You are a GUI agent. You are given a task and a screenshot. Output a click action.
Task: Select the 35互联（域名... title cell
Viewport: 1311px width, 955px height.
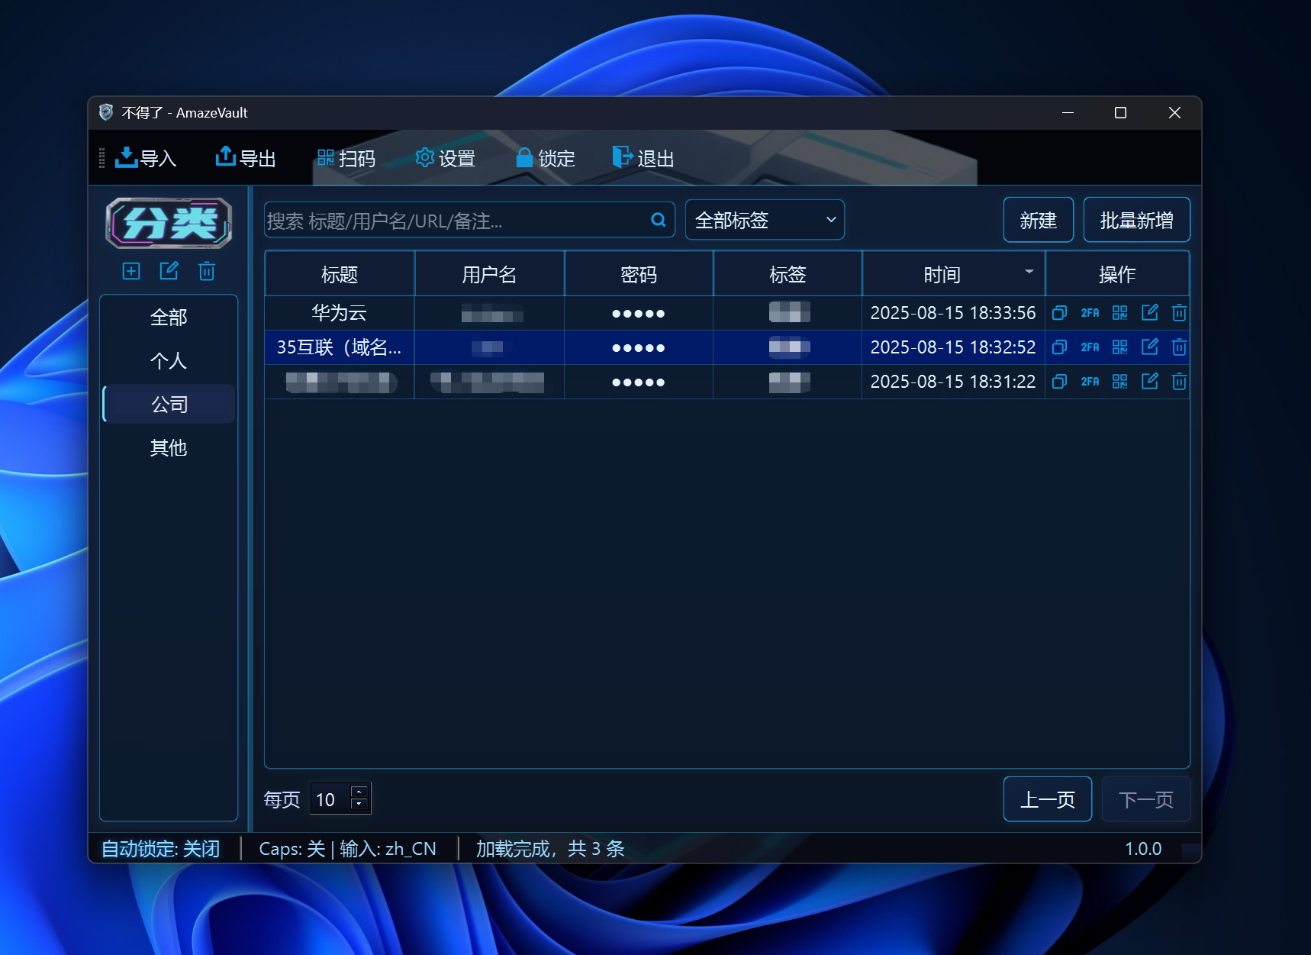(x=340, y=347)
